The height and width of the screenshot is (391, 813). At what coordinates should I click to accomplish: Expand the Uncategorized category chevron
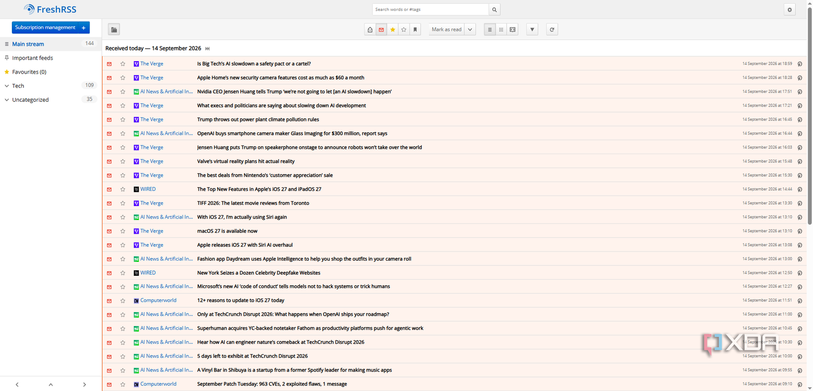pyautogui.click(x=7, y=100)
